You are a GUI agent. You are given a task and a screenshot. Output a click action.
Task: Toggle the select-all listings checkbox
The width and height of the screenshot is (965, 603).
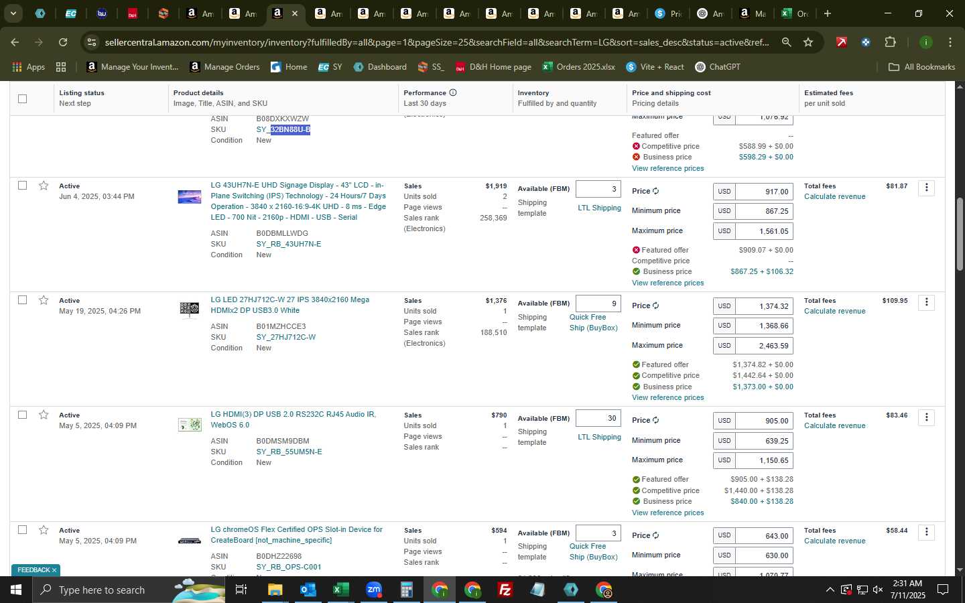(23, 98)
